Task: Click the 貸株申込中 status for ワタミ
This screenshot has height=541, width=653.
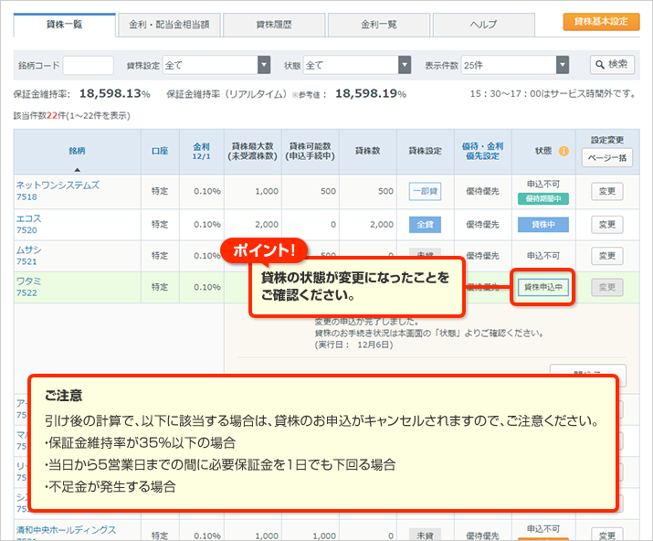Action: tap(542, 287)
